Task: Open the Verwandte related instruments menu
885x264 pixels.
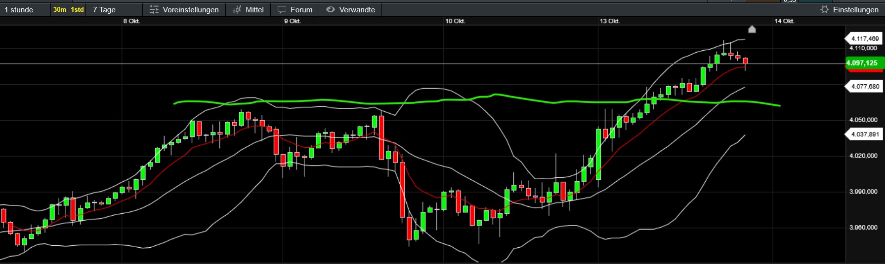Action: coord(351,9)
